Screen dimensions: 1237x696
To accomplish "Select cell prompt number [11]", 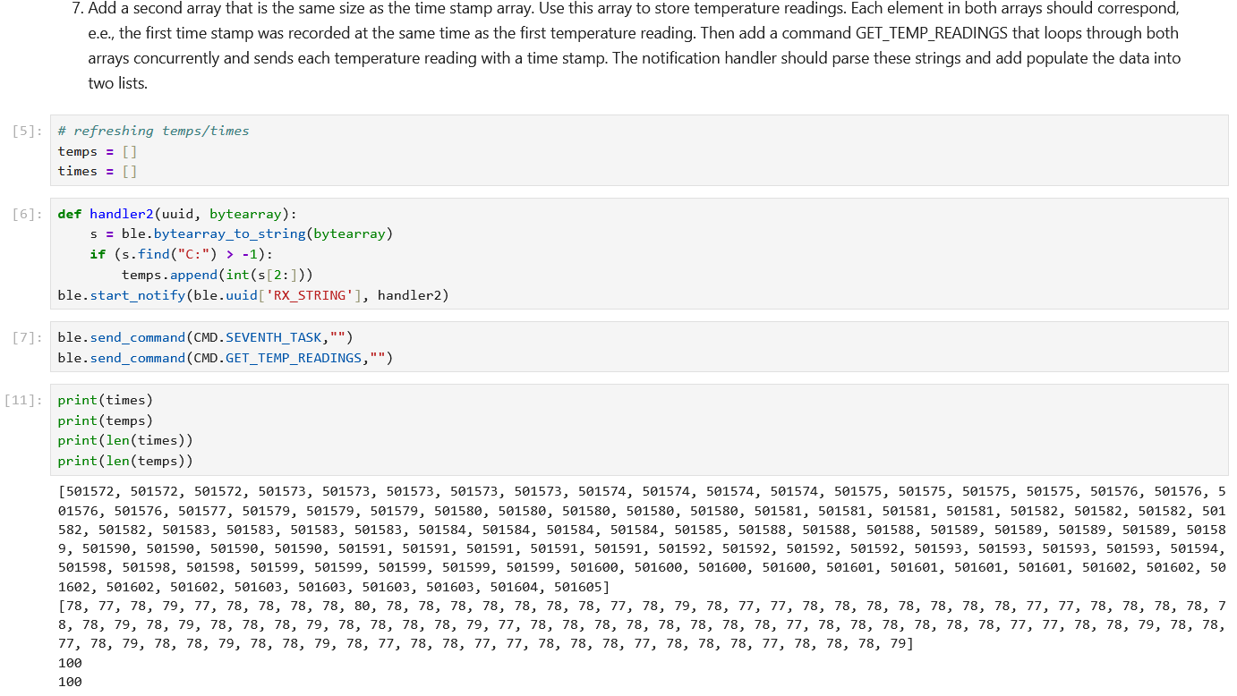I will [x=23, y=400].
